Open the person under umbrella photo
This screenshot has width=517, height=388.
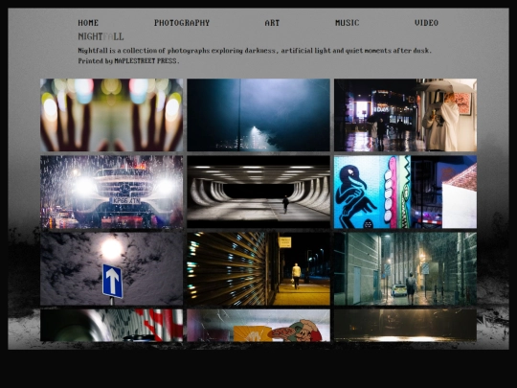[x=405, y=115]
